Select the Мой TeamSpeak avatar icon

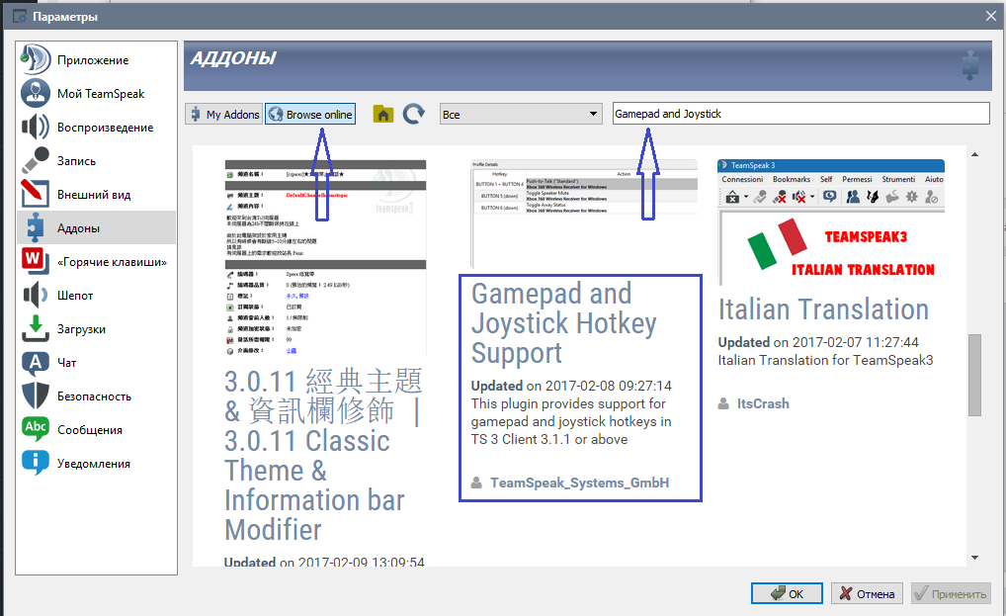[36, 94]
